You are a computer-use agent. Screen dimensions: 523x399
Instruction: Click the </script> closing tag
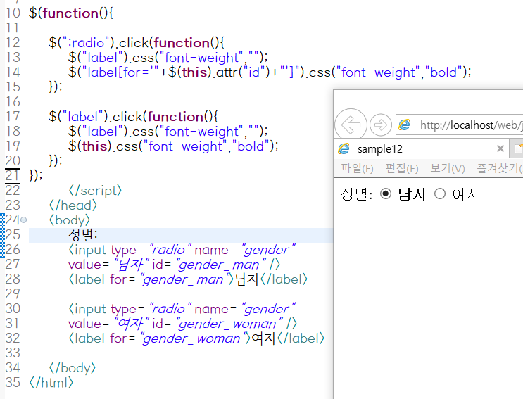95,191
